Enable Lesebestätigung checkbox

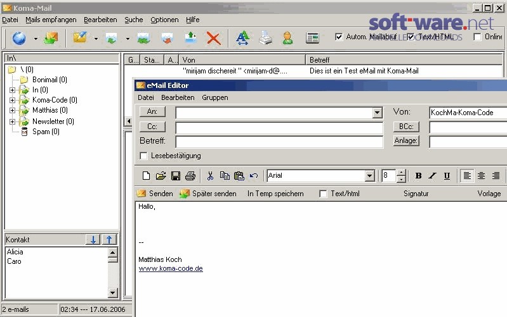coord(143,156)
